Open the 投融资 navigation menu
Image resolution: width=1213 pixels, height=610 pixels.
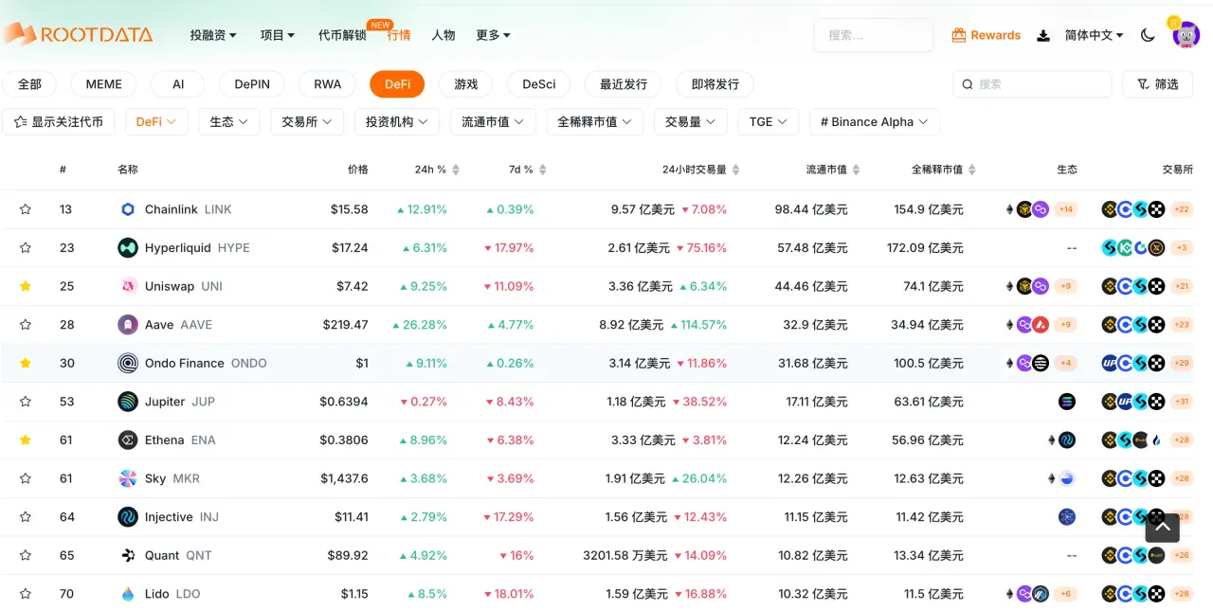213,35
